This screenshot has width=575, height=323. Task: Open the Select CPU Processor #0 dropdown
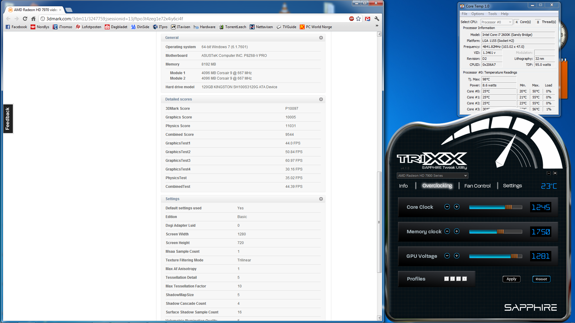497,22
